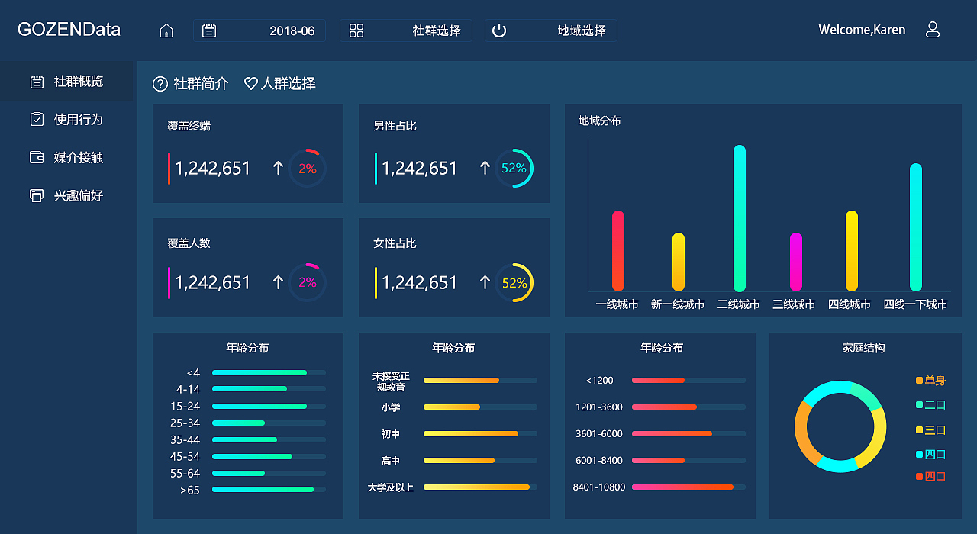Image resolution: width=977 pixels, height=534 pixels.
Task: Click the <4 age bar
Action: [x=269, y=372]
